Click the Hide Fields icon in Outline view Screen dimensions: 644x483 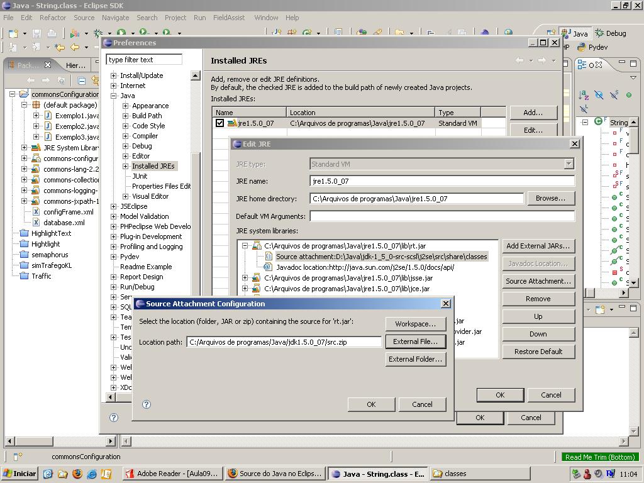click(599, 96)
